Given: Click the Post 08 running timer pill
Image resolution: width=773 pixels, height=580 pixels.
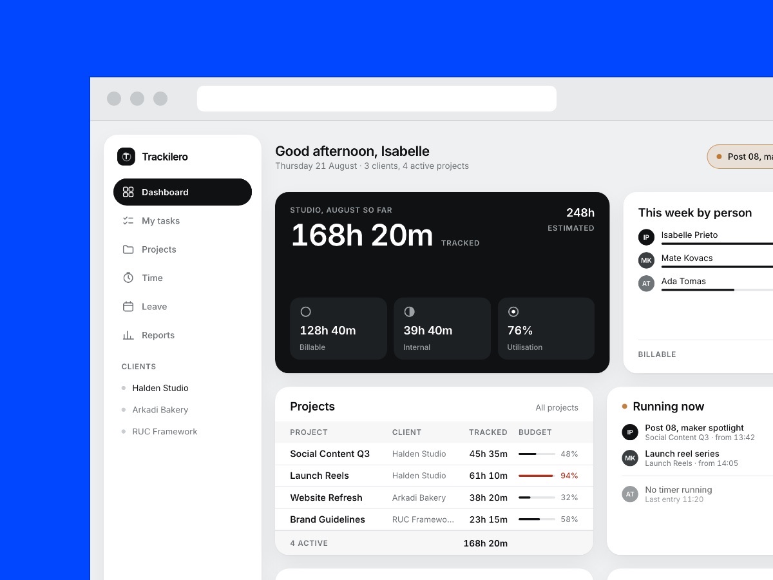Looking at the screenshot, I should [741, 157].
